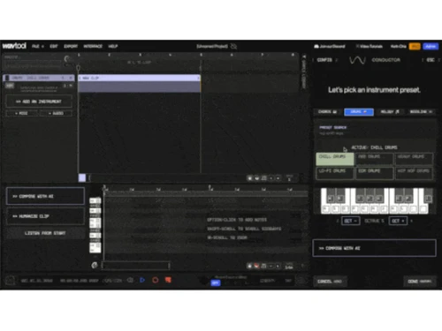Open the Join our Discord link

click(x=330, y=46)
